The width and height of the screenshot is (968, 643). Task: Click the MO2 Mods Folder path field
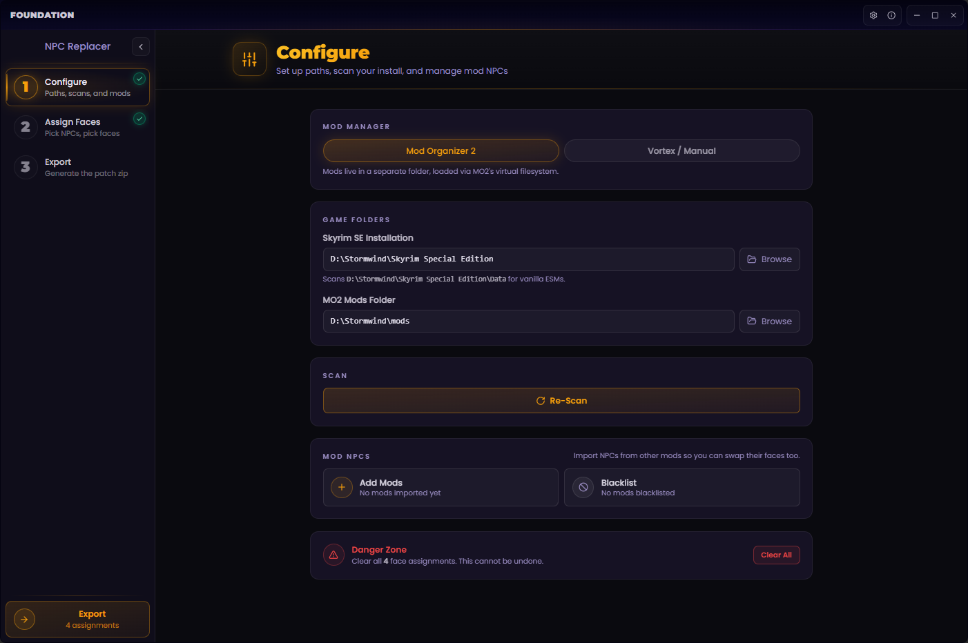tap(528, 321)
